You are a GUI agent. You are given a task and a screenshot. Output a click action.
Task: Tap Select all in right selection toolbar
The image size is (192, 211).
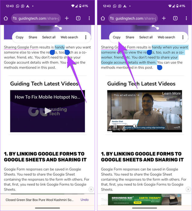146,37
